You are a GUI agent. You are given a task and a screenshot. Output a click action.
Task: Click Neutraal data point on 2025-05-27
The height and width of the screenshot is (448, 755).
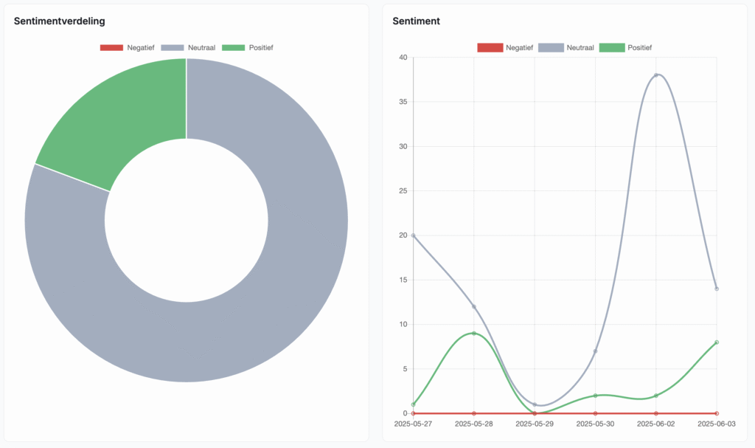click(x=413, y=235)
